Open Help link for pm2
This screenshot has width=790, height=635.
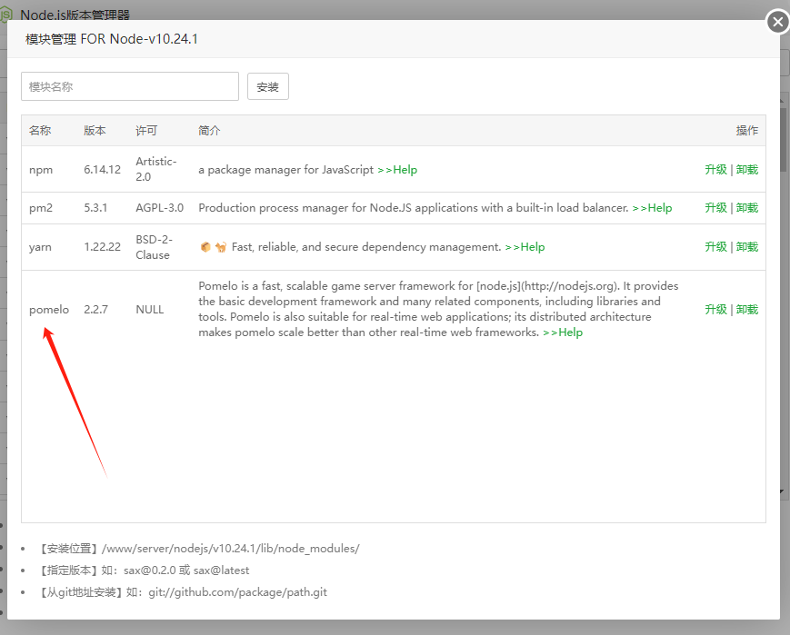tap(653, 208)
